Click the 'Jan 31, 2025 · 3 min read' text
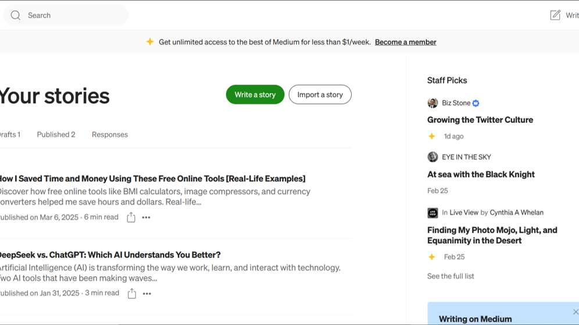This screenshot has width=579, height=325. [80, 293]
